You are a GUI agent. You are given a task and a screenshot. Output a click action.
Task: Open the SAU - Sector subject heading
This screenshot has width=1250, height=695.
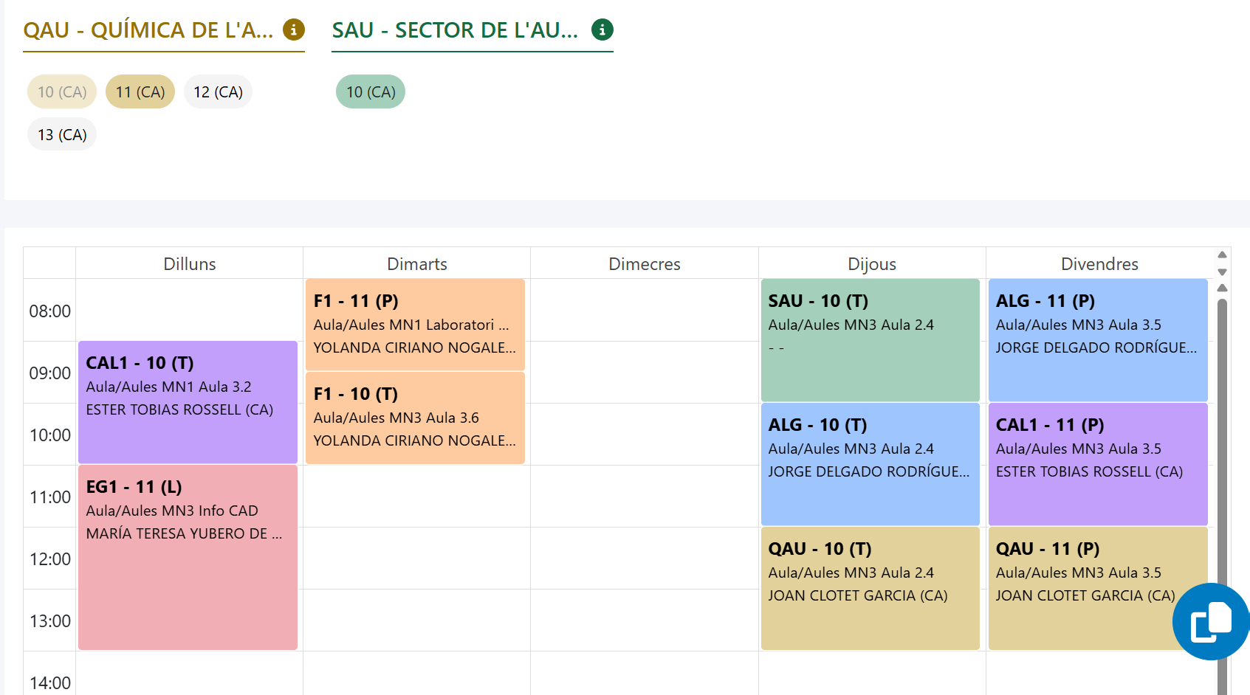coord(455,30)
